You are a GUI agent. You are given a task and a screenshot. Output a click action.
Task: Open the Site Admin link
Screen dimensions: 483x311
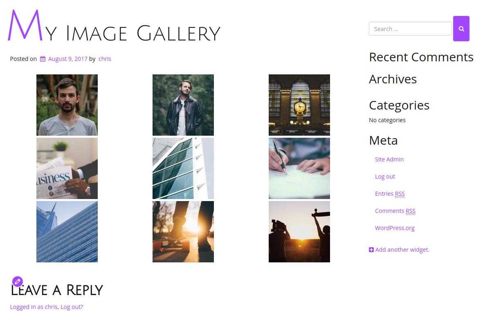pos(389,159)
